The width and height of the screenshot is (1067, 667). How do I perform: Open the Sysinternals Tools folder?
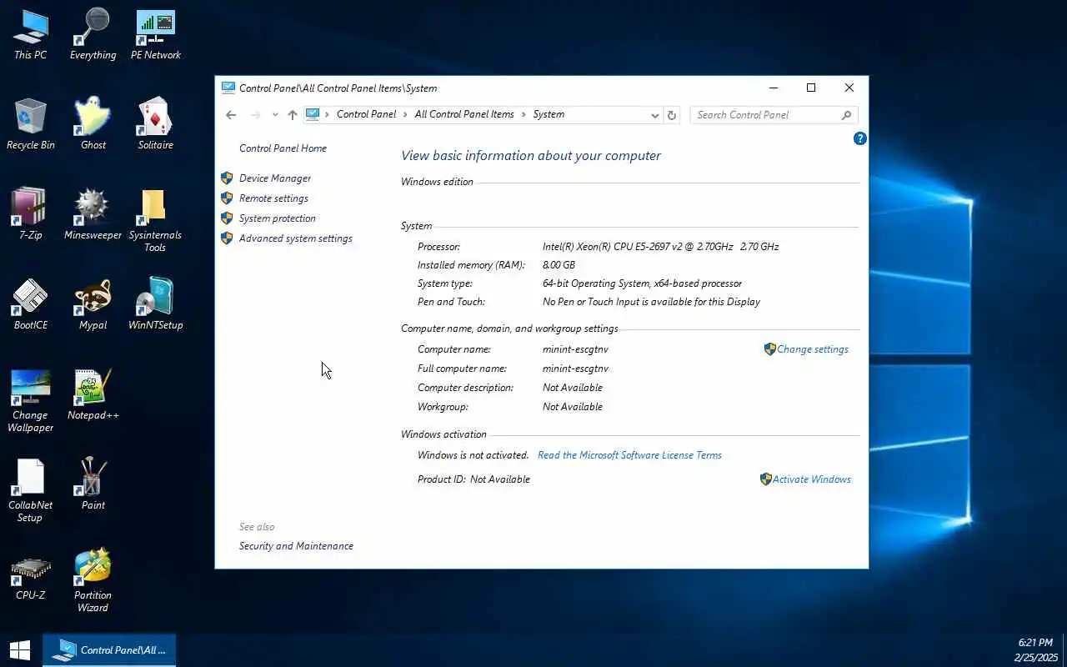click(x=155, y=221)
